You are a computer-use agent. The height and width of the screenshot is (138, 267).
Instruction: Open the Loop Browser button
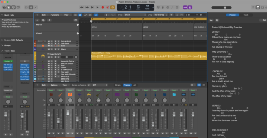(x=263, y=7)
